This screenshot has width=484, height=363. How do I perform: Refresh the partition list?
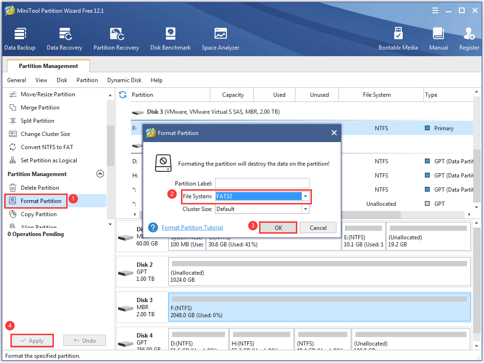123,94
